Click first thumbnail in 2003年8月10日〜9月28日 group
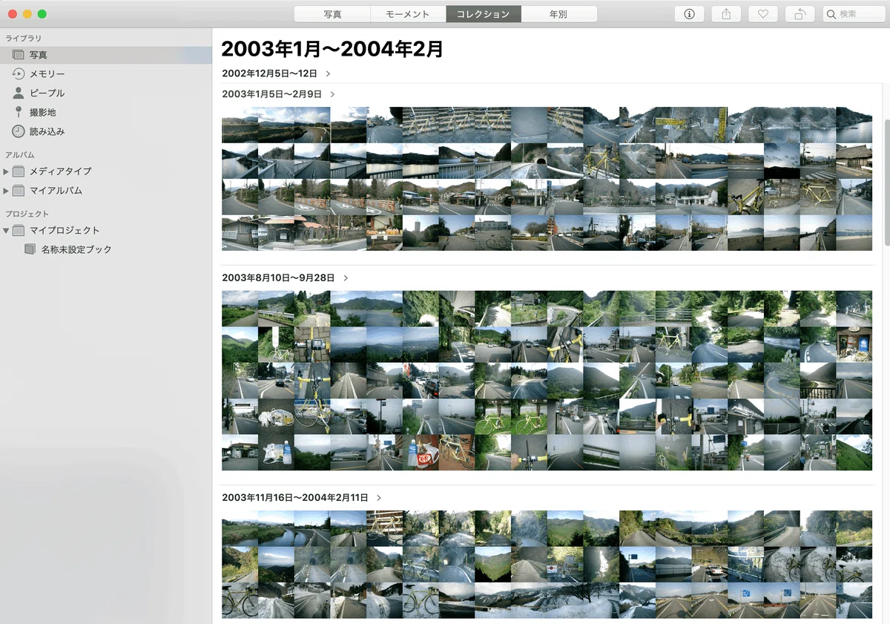The width and height of the screenshot is (890, 624). click(x=240, y=309)
